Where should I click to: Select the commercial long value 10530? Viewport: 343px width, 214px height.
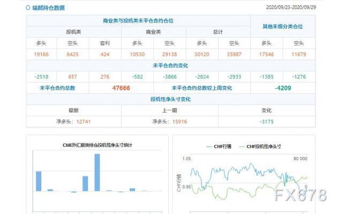pyautogui.click(x=137, y=55)
